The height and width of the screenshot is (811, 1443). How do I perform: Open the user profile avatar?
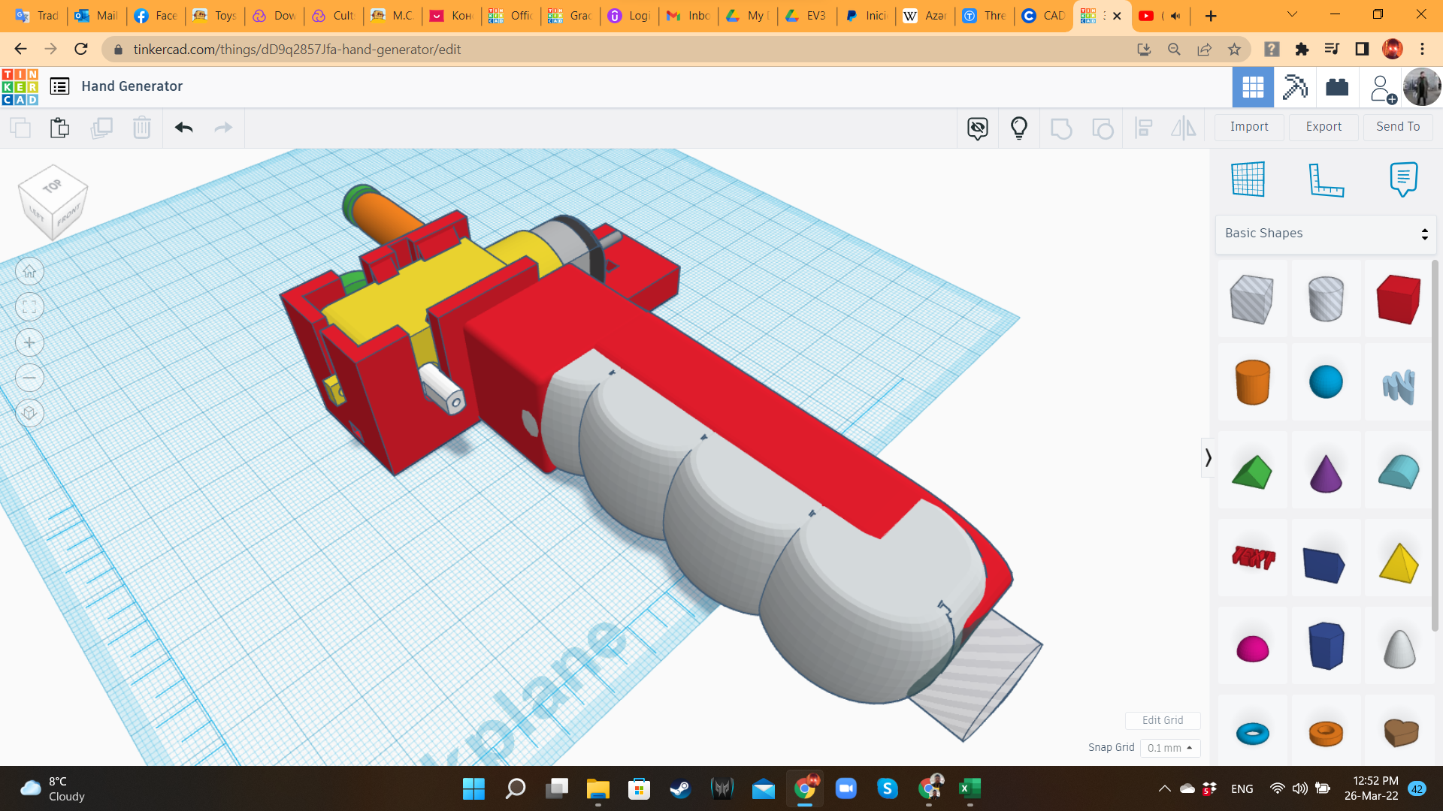[1422, 87]
